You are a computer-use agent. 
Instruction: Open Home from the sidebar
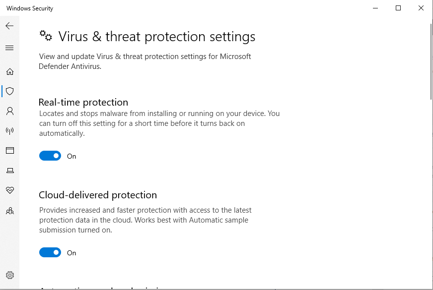[10, 71]
